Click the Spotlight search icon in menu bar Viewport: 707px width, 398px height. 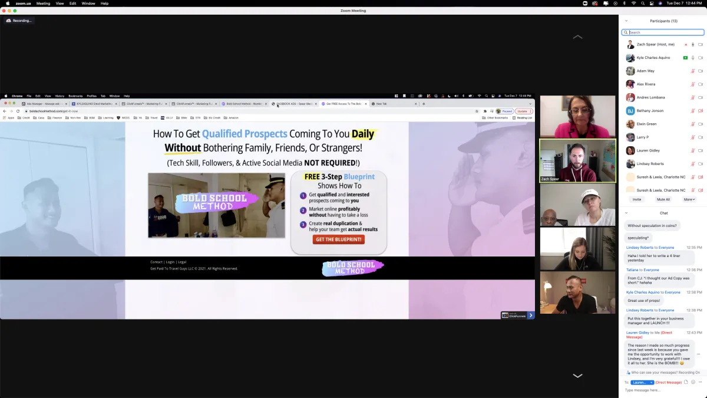coord(643,4)
